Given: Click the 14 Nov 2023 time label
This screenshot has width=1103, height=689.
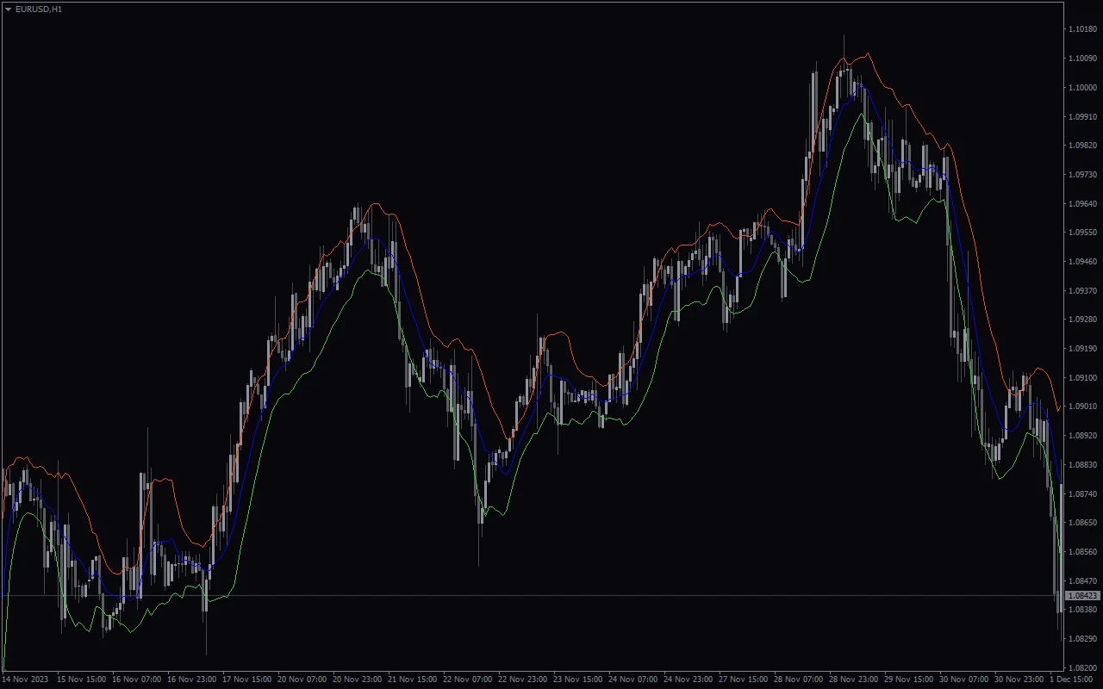Looking at the screenshot, I should tap(28, 679).
